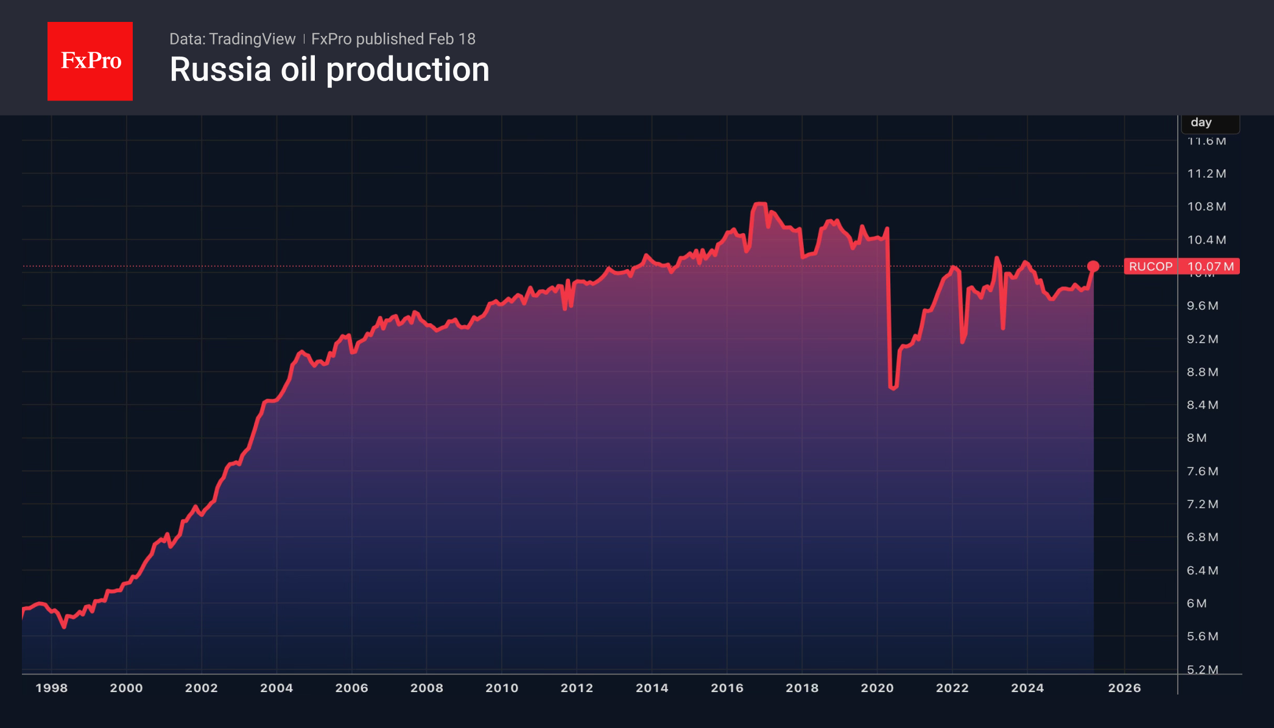
Task: Click the FxPro published Feb 18 label
Action: [x=392, y=39]
